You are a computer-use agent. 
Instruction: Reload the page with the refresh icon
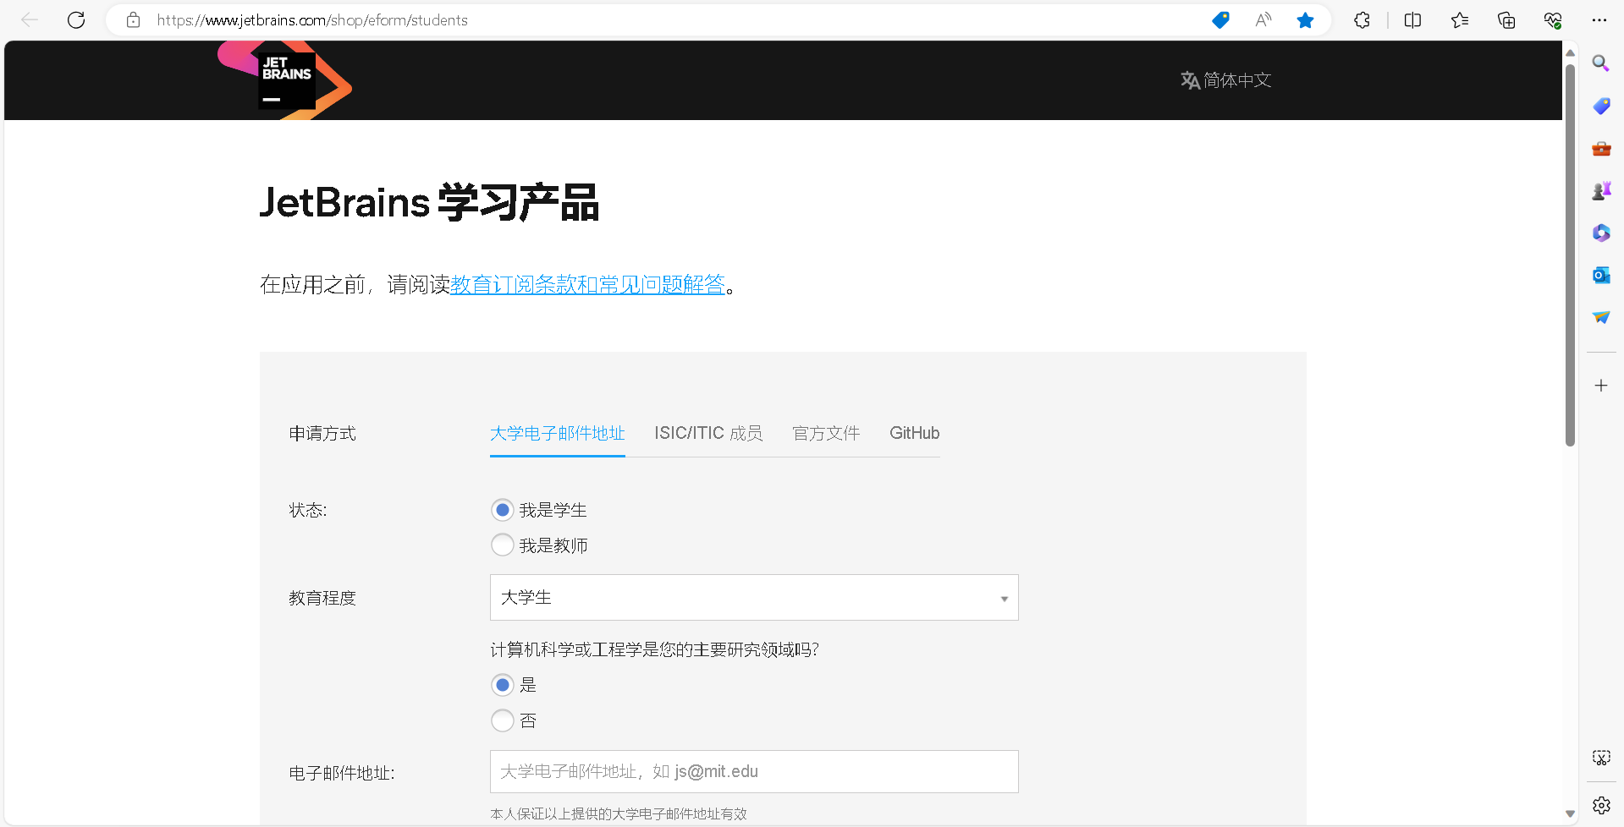click(x=76, y=20)
